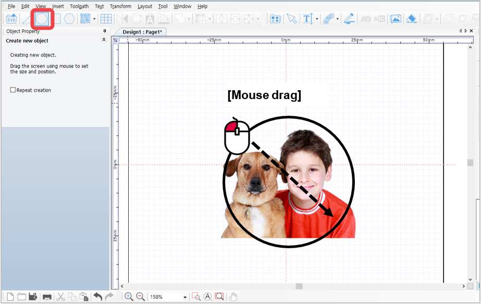This screenshot has width=481, height=304.
Task: Fit the page to window zoom
Action: click(219, 297)
